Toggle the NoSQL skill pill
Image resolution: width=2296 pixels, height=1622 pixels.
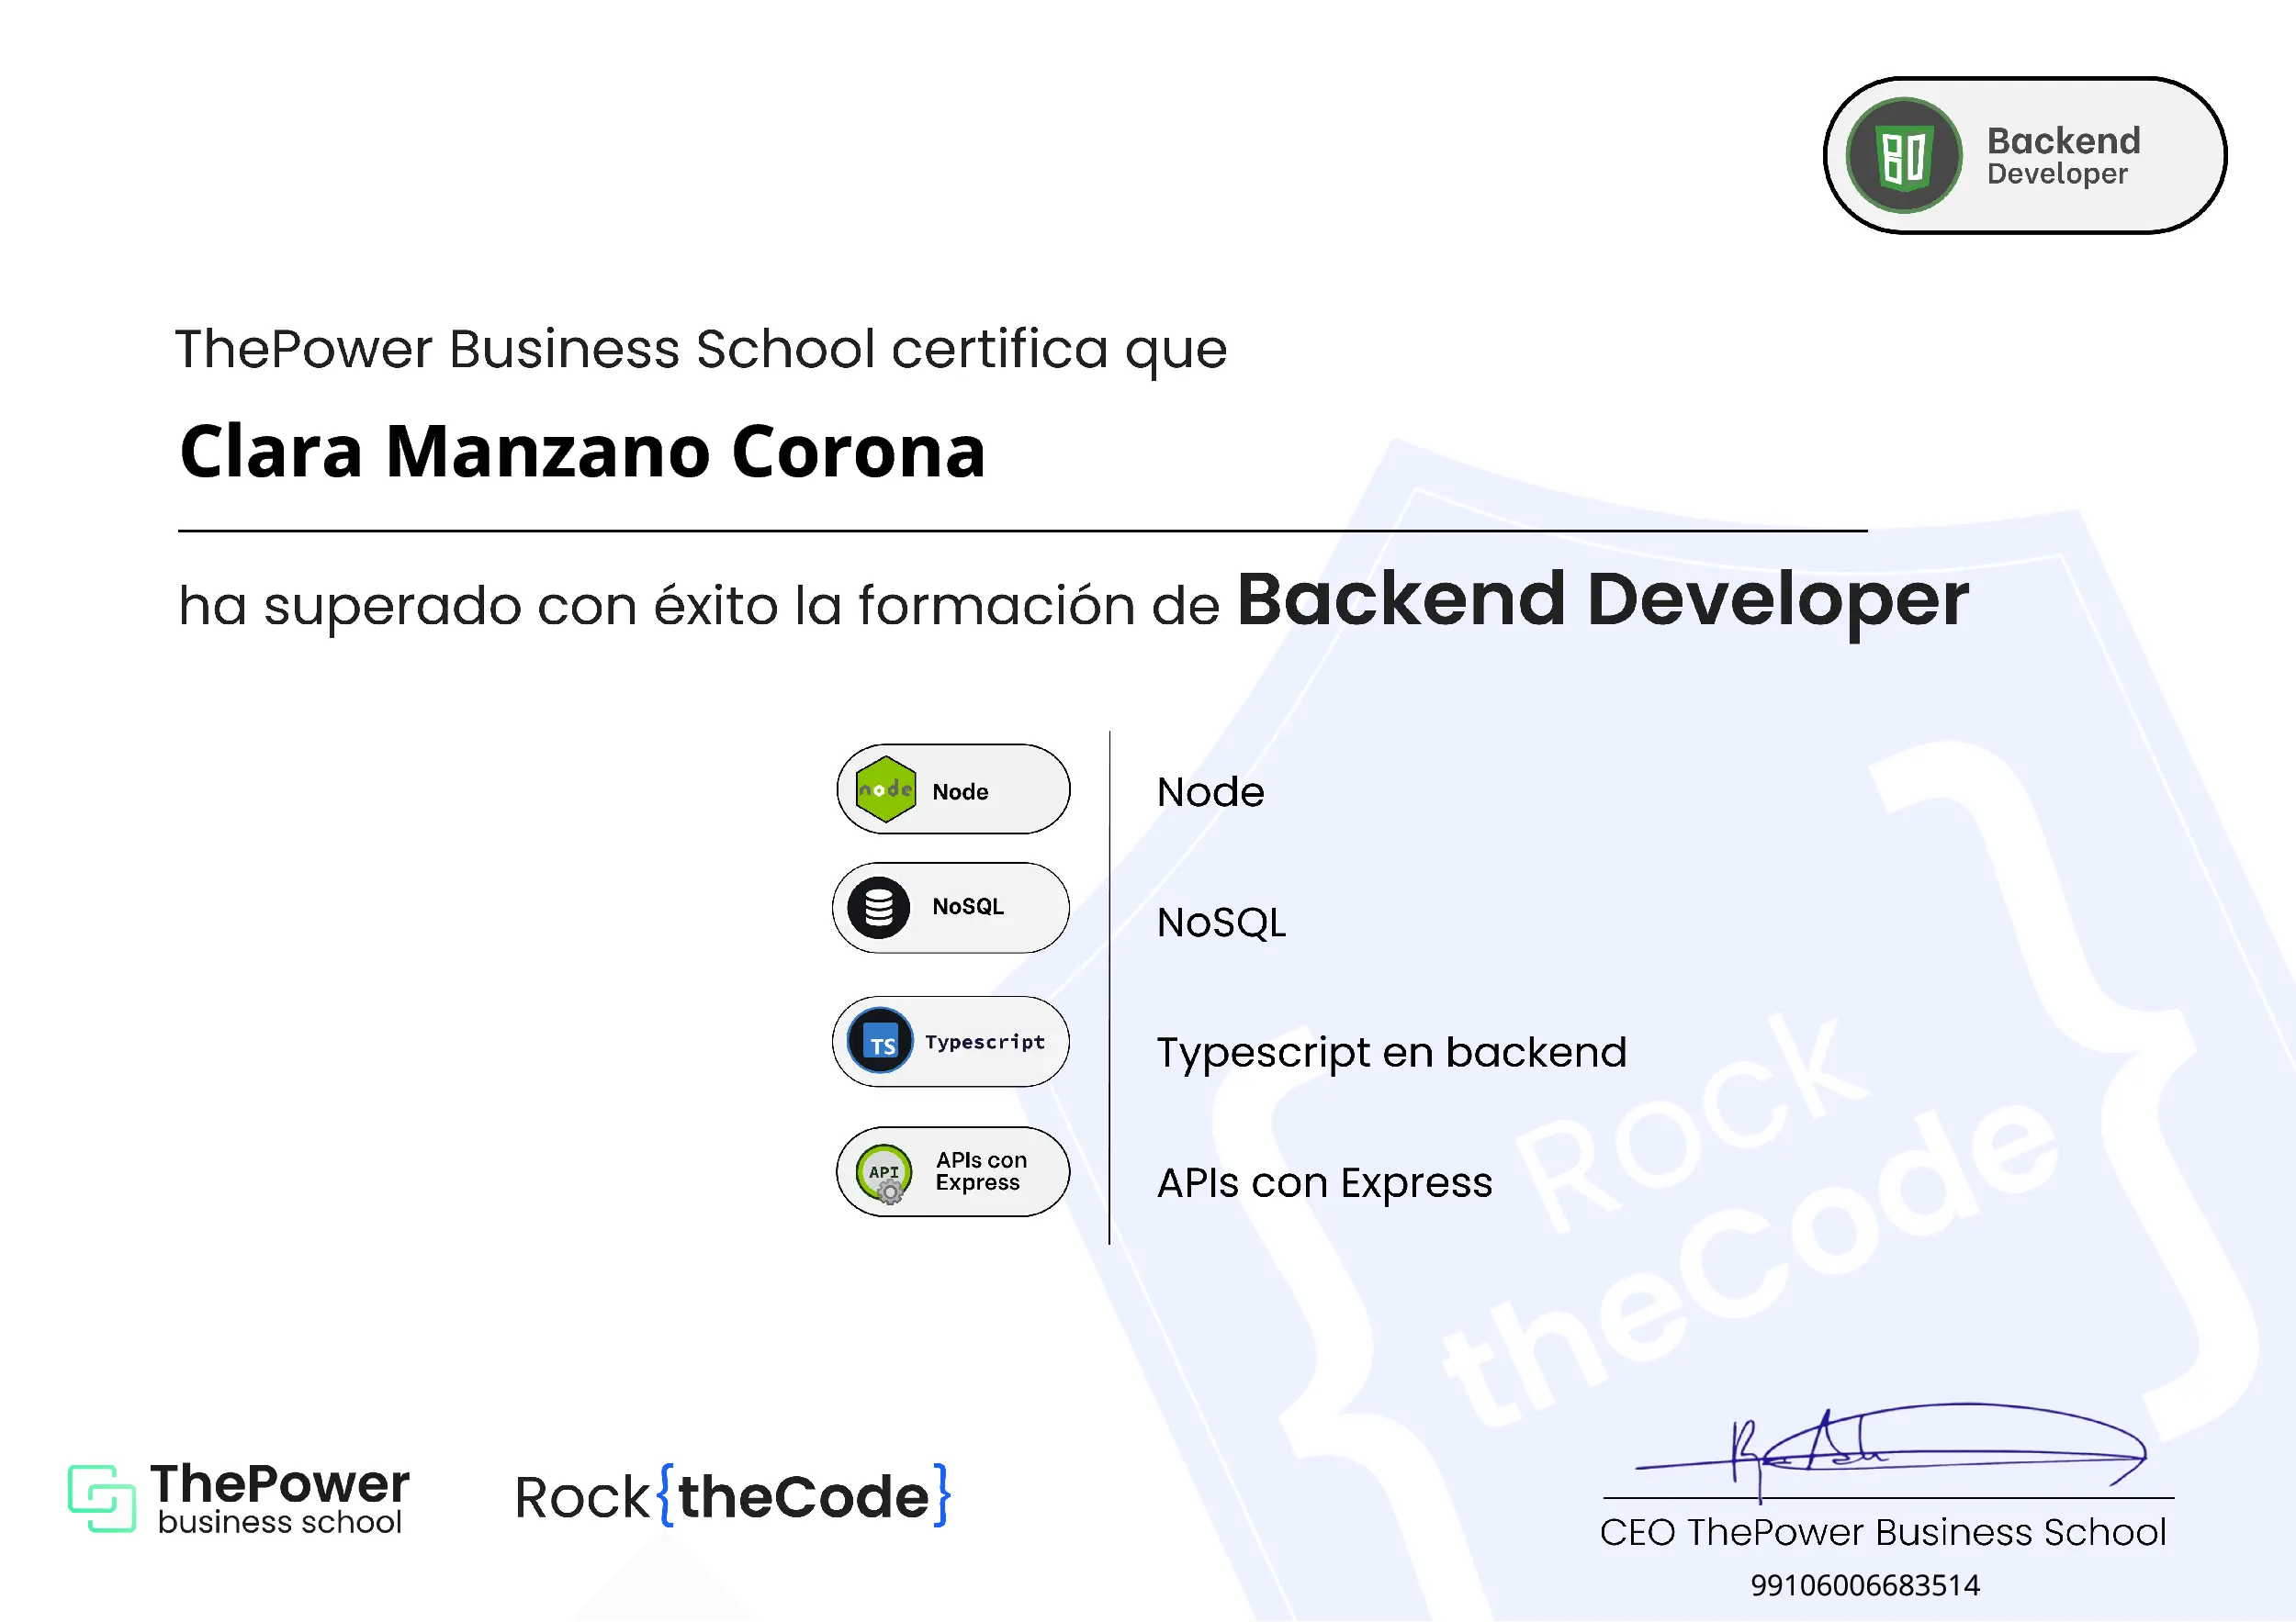950,906
